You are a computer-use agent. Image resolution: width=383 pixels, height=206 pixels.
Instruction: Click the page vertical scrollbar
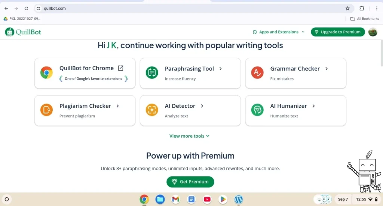tap(381, 53)
